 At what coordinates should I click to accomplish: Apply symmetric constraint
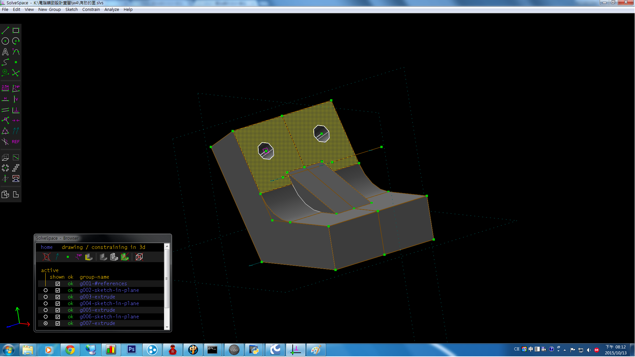coord(16,120)
